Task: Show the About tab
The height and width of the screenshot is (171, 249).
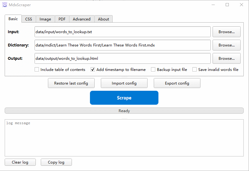Action: (x=103, y=19)
